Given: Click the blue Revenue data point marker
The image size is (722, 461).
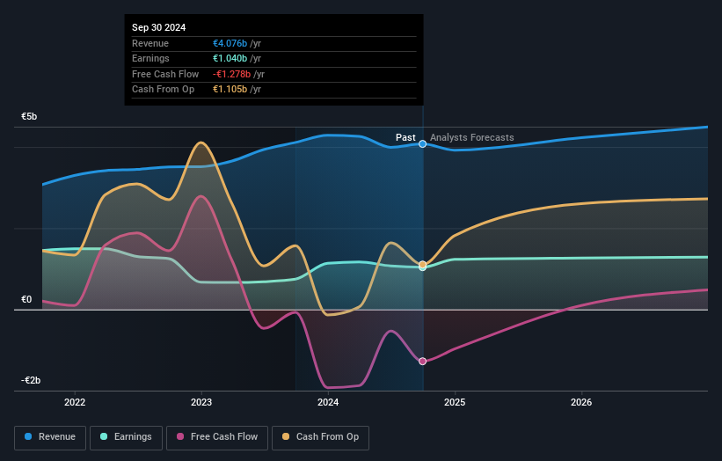Looking at the screenshot, I should click(422, 144).
